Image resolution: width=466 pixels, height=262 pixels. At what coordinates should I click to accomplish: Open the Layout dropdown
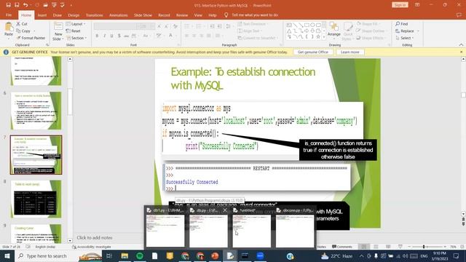pyautogui.click(x=76, y=24)
